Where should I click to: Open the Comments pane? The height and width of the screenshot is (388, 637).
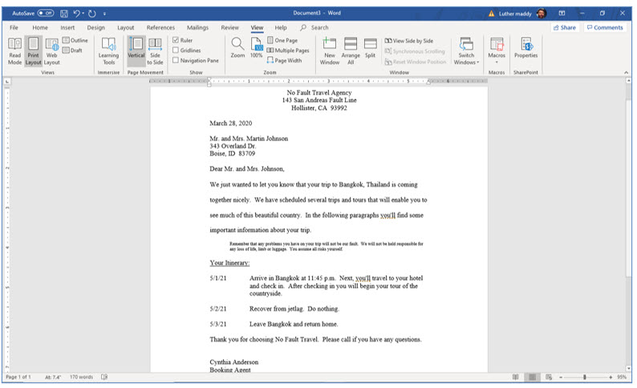pos(605,27)
